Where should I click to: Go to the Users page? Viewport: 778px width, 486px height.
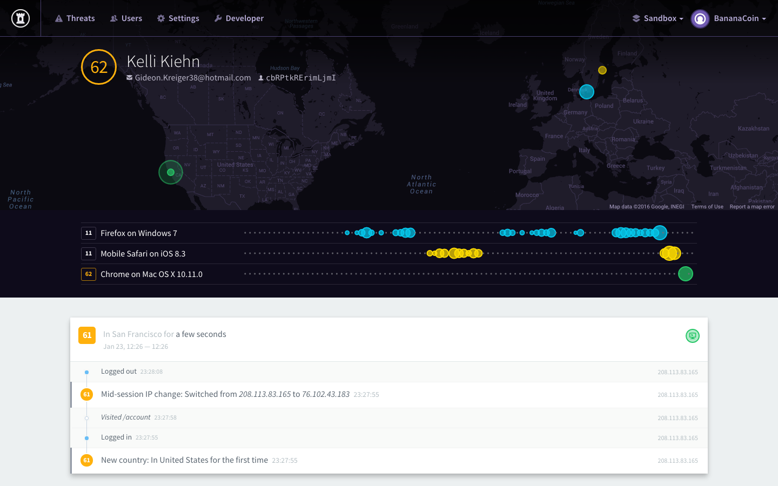126,18
